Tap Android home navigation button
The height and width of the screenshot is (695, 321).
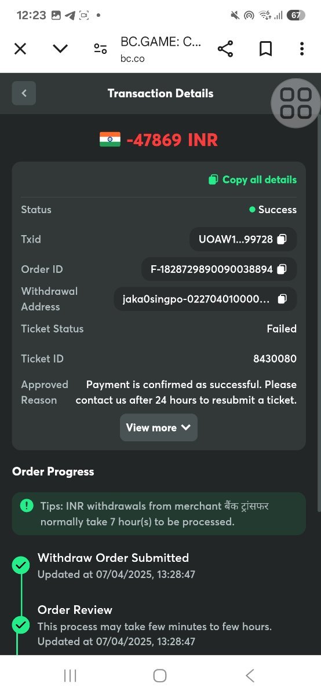(160, 675)
